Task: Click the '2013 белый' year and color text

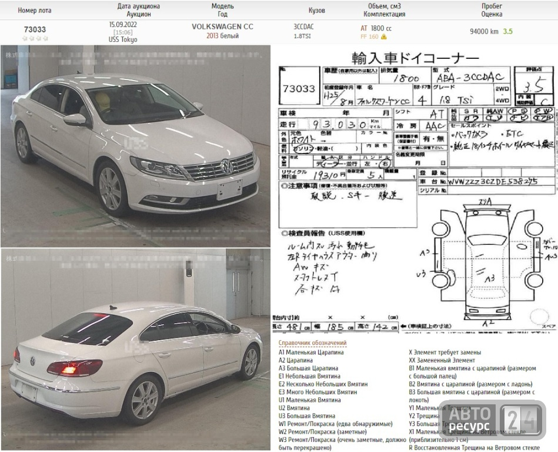Action: (x=222, y=36)
